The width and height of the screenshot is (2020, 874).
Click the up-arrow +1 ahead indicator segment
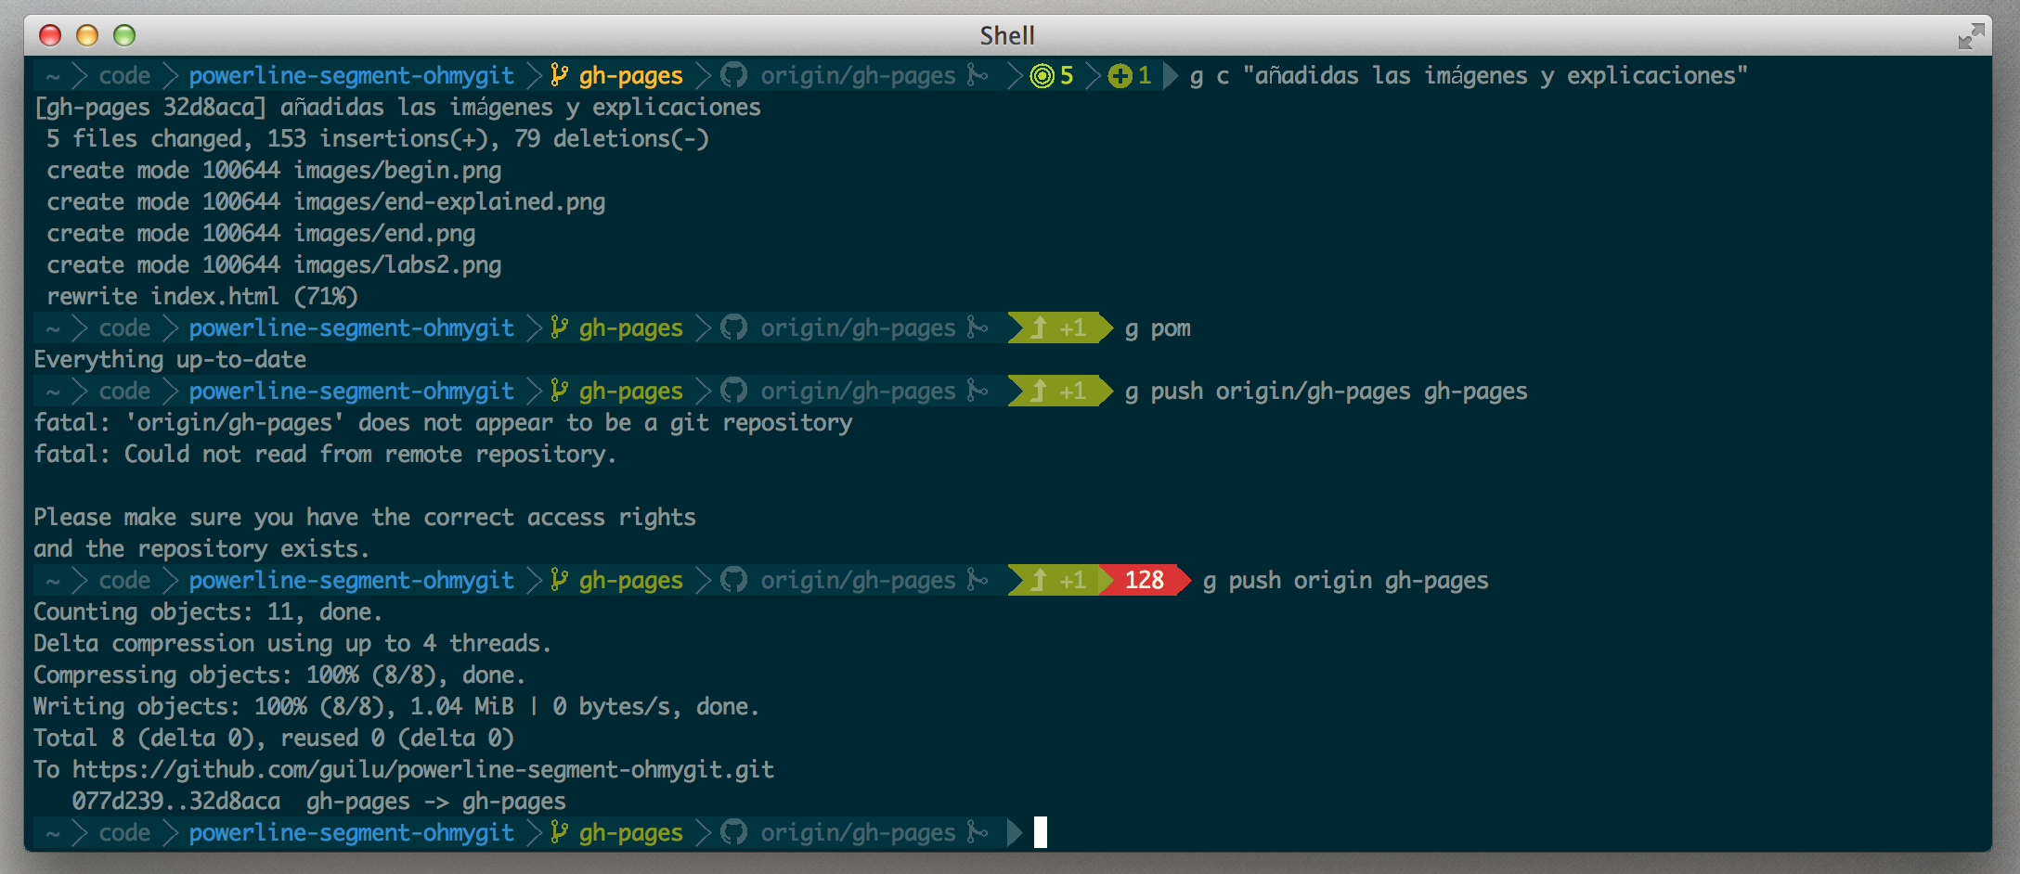pos(1057,328)
